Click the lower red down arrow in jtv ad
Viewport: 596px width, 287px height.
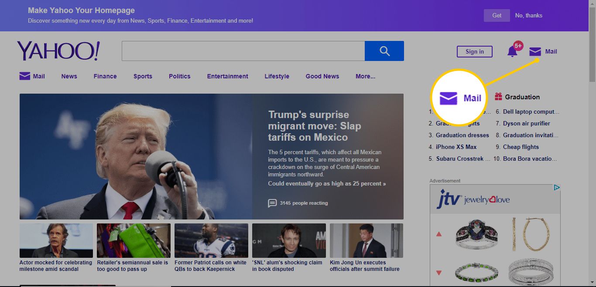coord(439,273)
